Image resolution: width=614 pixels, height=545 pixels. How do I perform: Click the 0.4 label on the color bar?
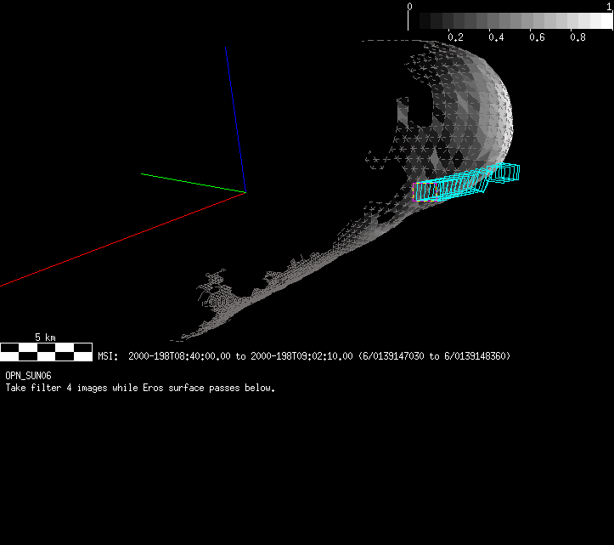pos(496,38)
